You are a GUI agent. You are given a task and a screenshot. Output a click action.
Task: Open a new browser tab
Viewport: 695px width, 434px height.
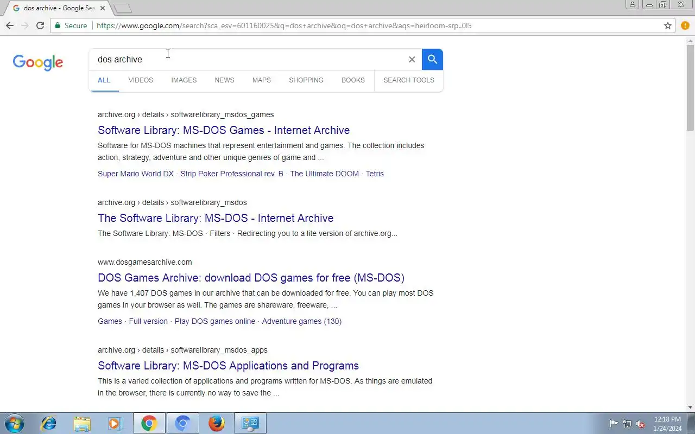(x=123, y=8)
